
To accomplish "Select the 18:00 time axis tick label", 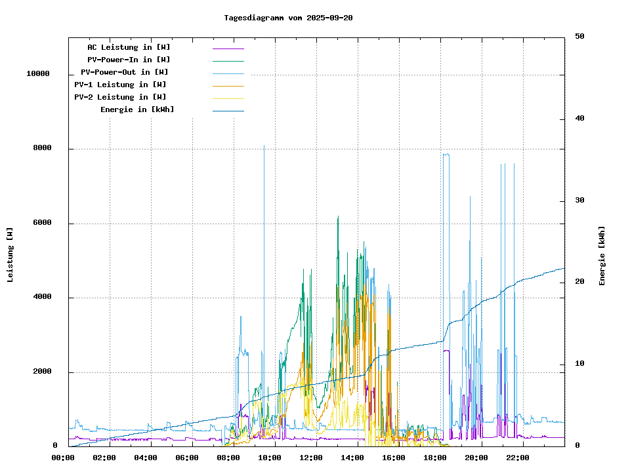I will coord(435,458).
